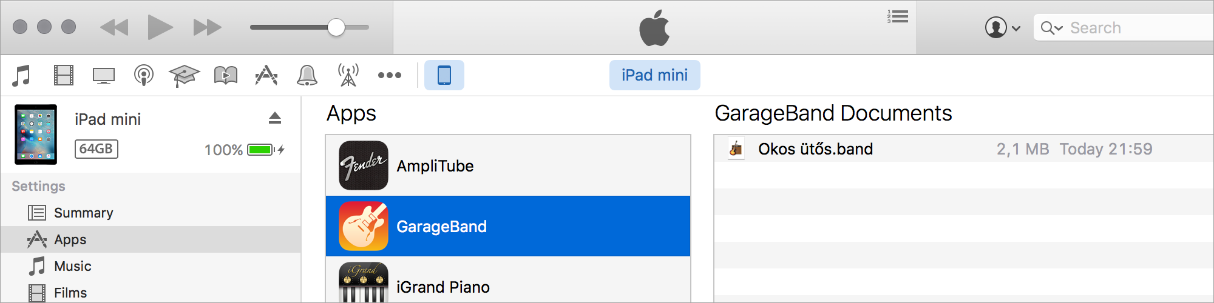Open the Apps library icon in toolbar
This screenshot has width=1214, height=303.
point(266,76)
